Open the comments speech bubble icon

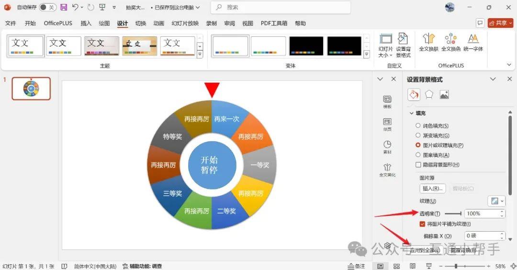[x=480, y=23]
